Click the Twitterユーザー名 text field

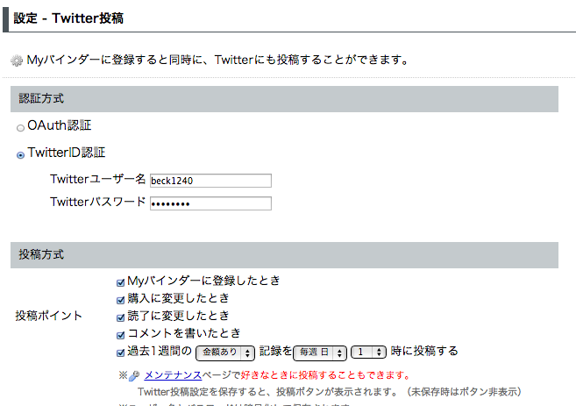pos(210,181)
